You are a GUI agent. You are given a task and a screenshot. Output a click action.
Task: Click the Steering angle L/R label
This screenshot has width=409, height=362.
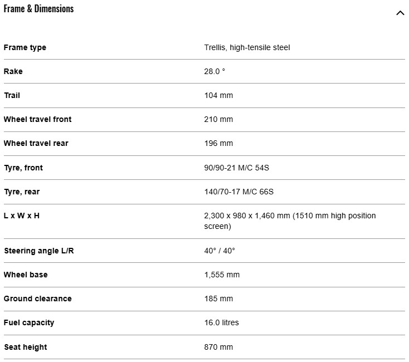coord(39,251)
